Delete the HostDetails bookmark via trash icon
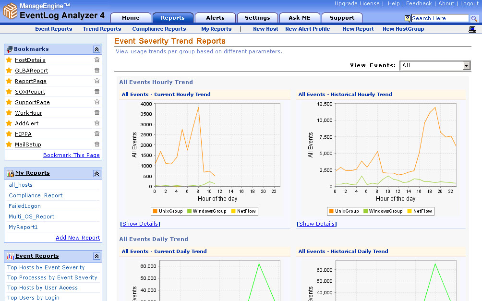Image resolution: width=482 pixels, height=301 pixels. click(97, 60)
